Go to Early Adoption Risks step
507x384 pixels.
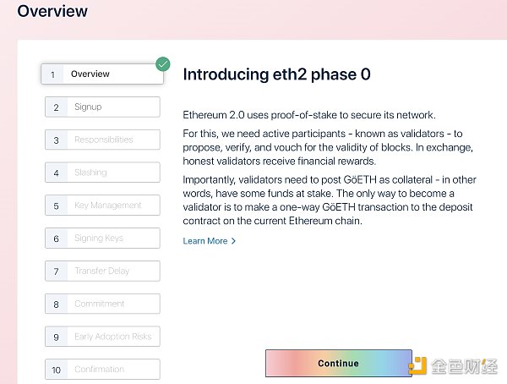tap(101, 337)
